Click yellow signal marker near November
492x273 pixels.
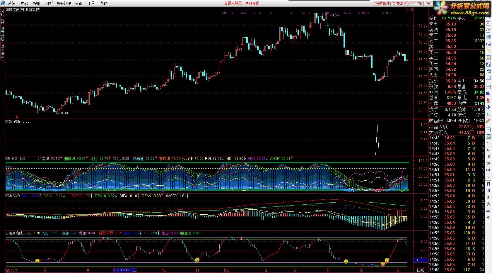click(197, 260)
